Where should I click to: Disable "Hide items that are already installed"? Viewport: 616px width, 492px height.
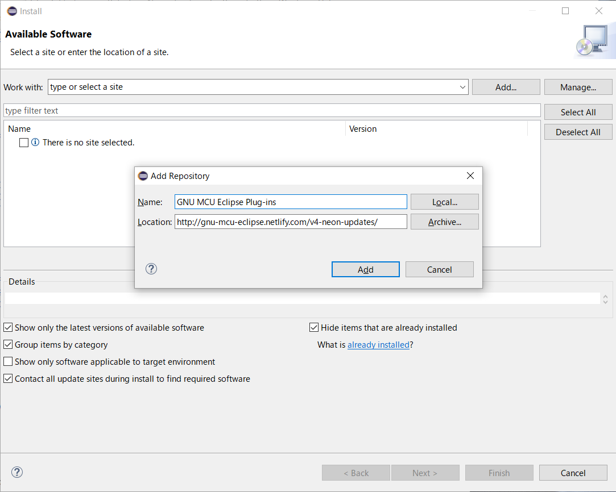tap(313, 327)
